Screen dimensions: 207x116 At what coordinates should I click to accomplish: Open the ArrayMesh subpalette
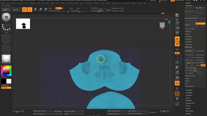189,90
